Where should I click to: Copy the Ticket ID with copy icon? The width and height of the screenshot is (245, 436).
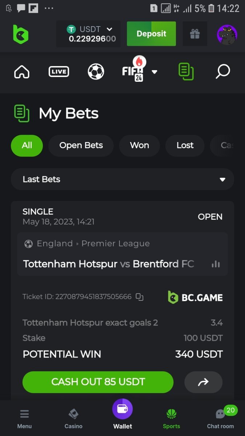[139, 297]
